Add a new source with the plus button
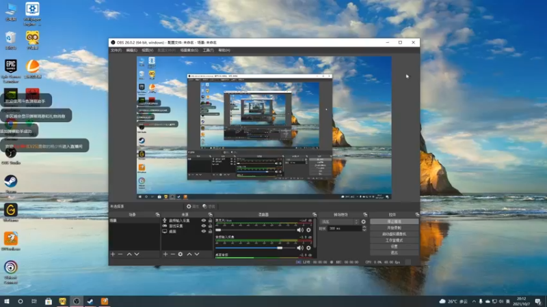This screenshot has height=307, width=547. pos(165,254)
